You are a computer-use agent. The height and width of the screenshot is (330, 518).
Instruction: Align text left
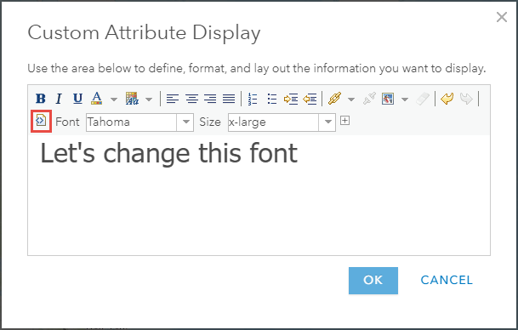(x=173, y=99)
